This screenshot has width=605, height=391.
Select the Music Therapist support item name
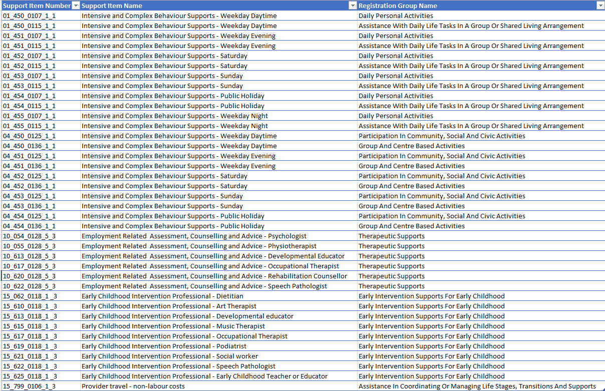click(219, 326)
